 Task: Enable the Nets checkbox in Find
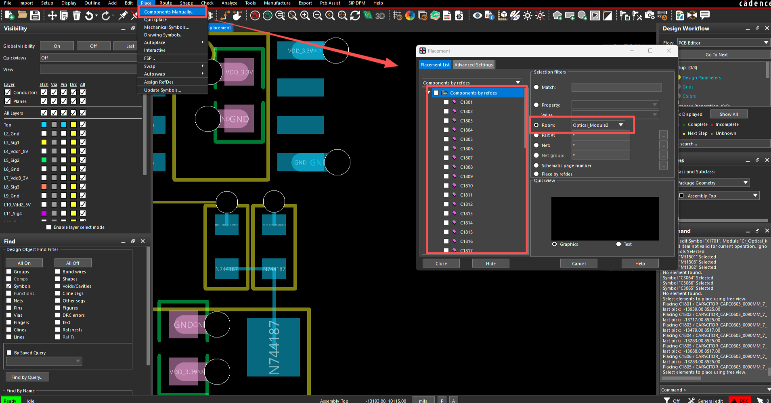[9, 301]
